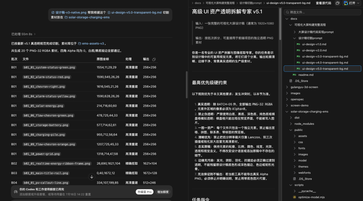Click the clock icon in quota notice
This screenshot has height=201, width=363.
pos(16,192)
